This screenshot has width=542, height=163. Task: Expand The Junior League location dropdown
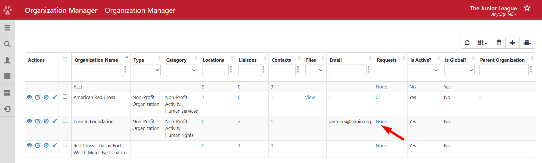tap(504, 14)
